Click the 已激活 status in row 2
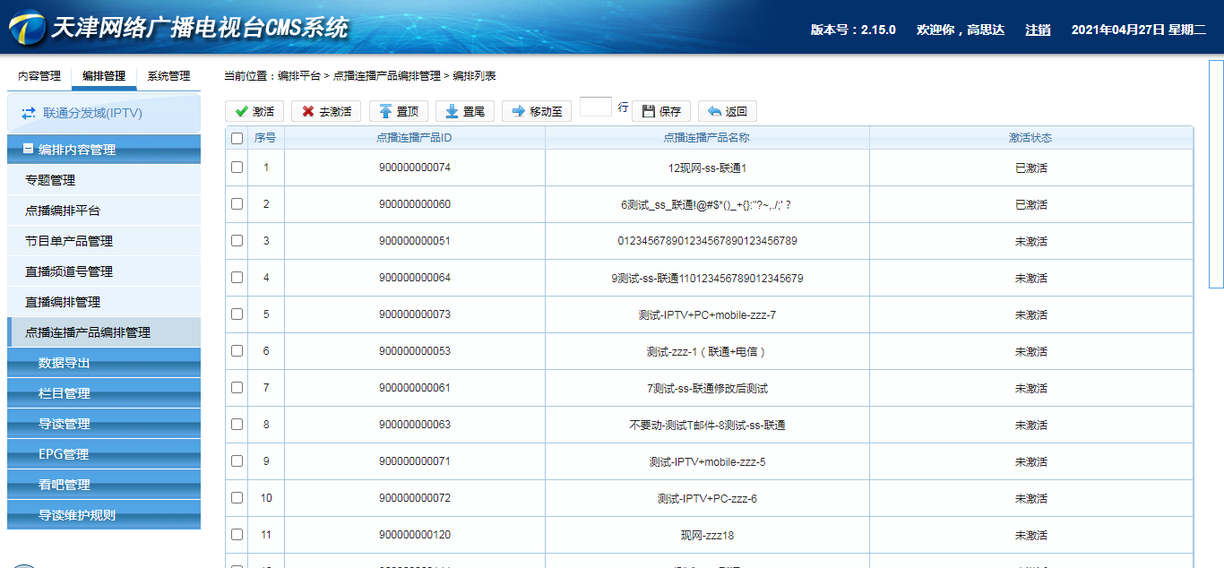The width and height of the screenshot is (1224, 568). pos(1030,204)
